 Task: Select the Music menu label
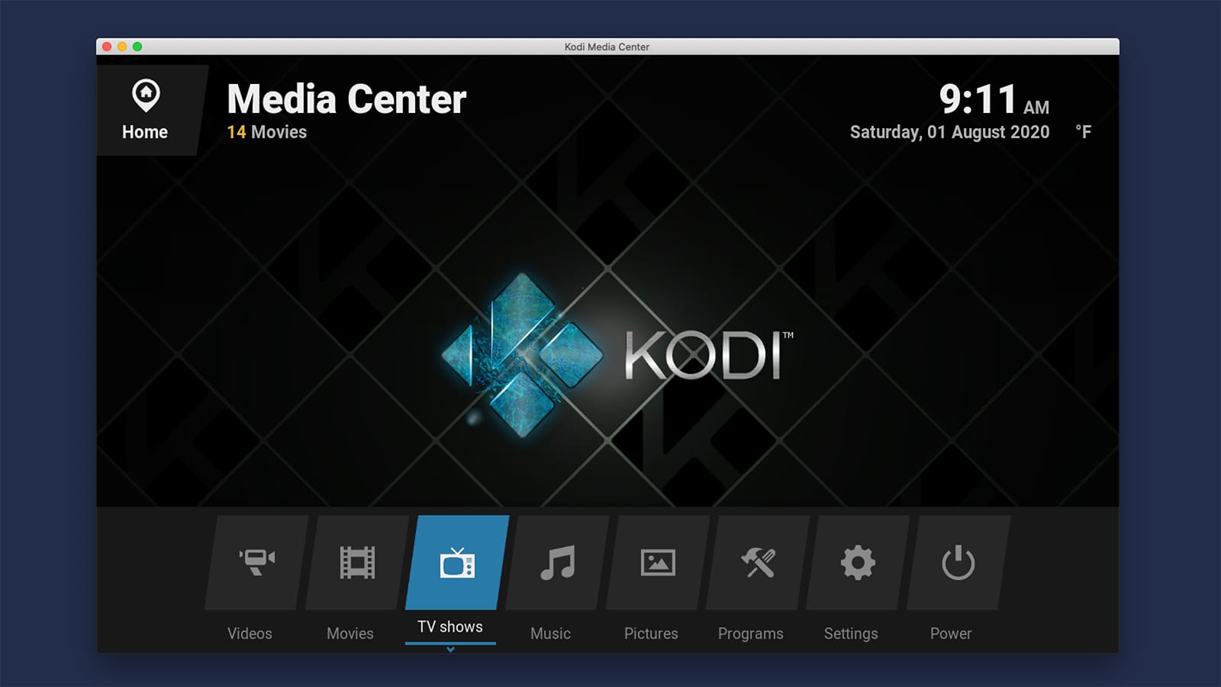pyautogui.click(x=550, y=634)
